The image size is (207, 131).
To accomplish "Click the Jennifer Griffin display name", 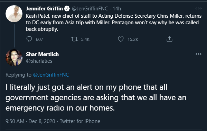I will pyautogui.click(x=44, y=9).
